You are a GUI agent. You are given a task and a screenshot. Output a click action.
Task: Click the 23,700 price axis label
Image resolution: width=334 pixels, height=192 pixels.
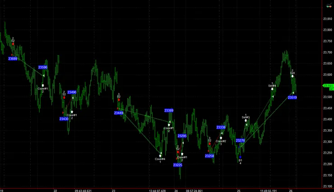pyautogui.click(x=328, y=52)
